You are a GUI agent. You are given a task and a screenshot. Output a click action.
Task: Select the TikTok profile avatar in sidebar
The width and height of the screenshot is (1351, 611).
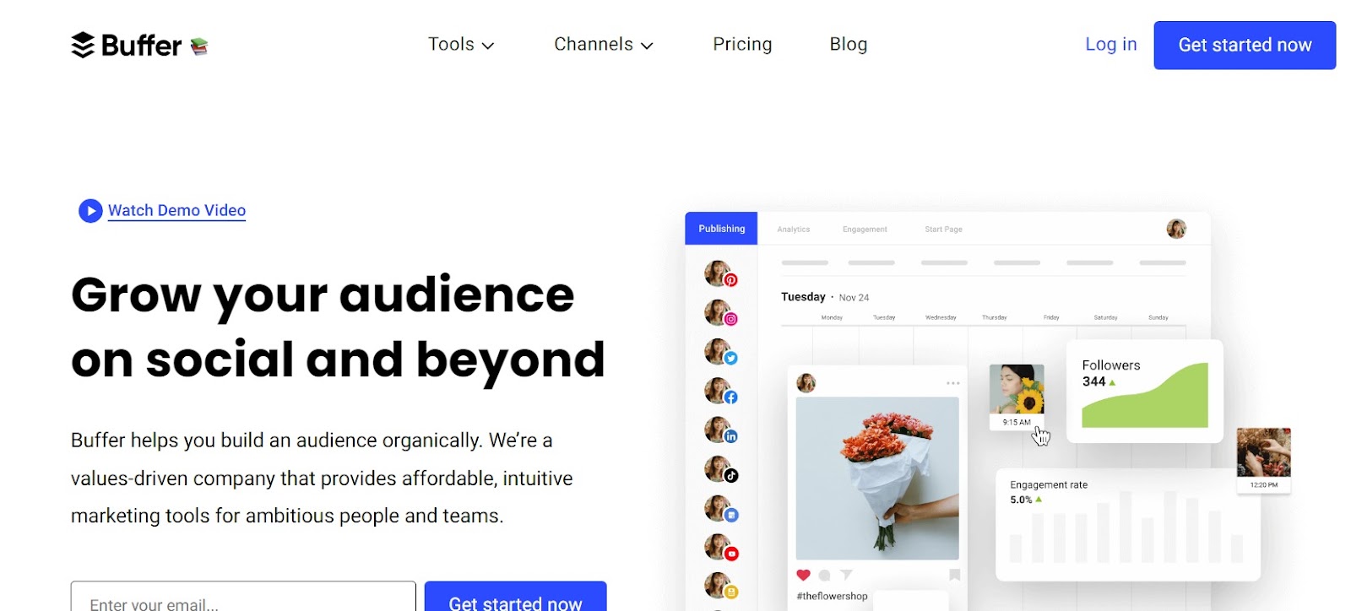(x=720, y=469)
